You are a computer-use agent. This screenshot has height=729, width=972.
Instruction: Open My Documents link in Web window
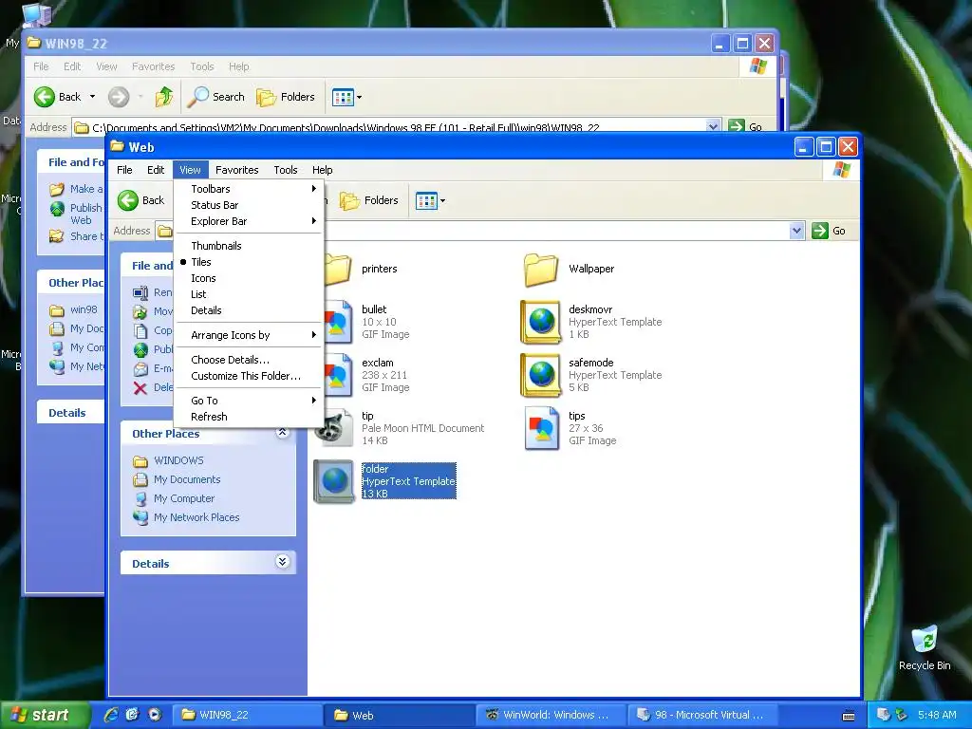[187, 479]
